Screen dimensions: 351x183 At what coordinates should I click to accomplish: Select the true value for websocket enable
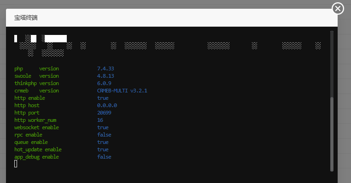(x=103, y=127)
